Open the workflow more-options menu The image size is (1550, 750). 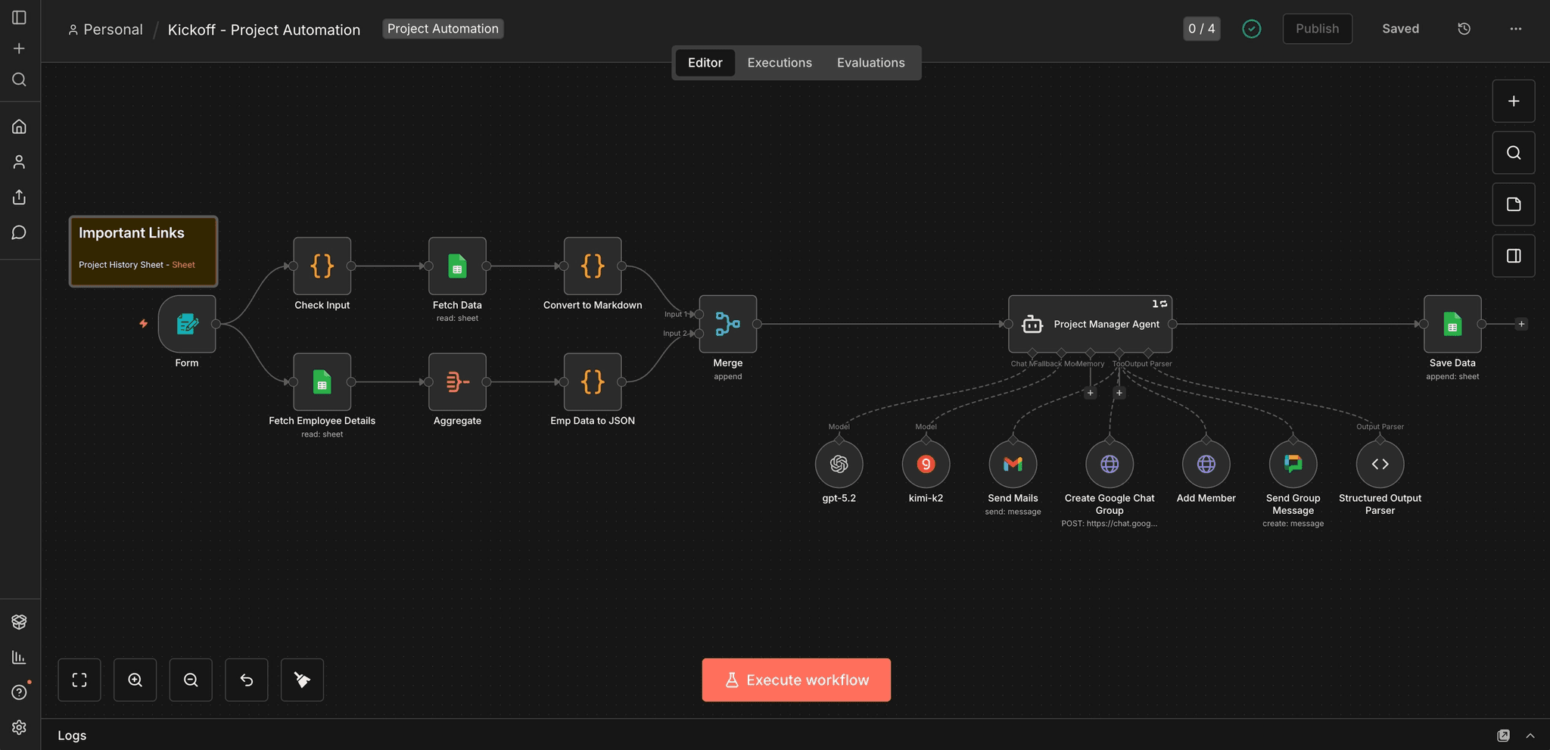(x=1516, y=28)
